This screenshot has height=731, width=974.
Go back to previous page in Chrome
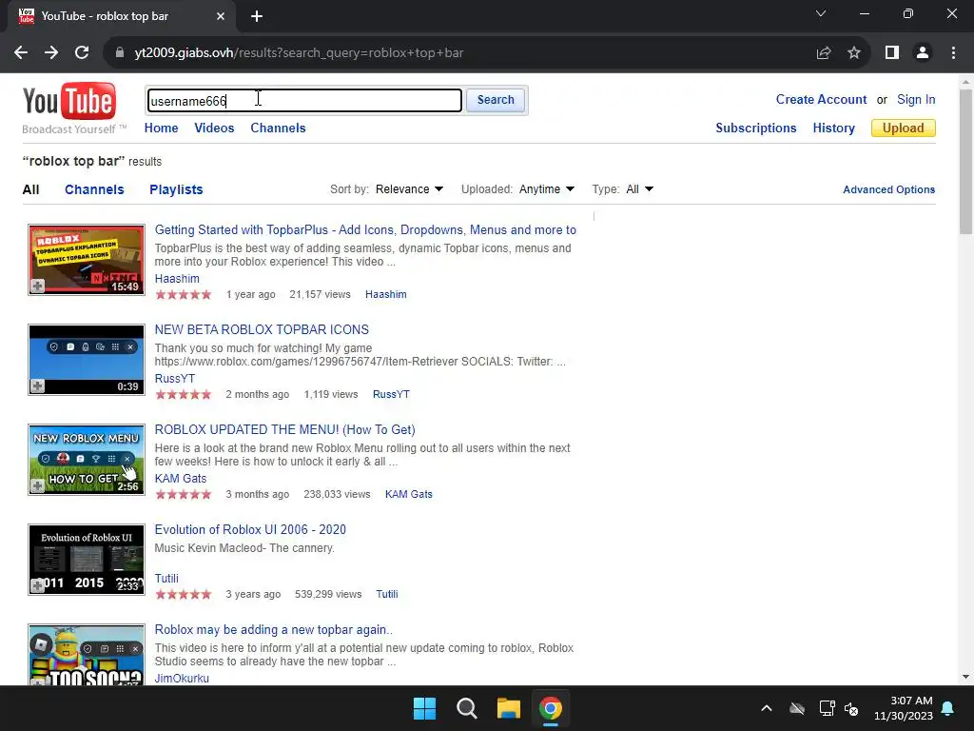coord(21,53)
